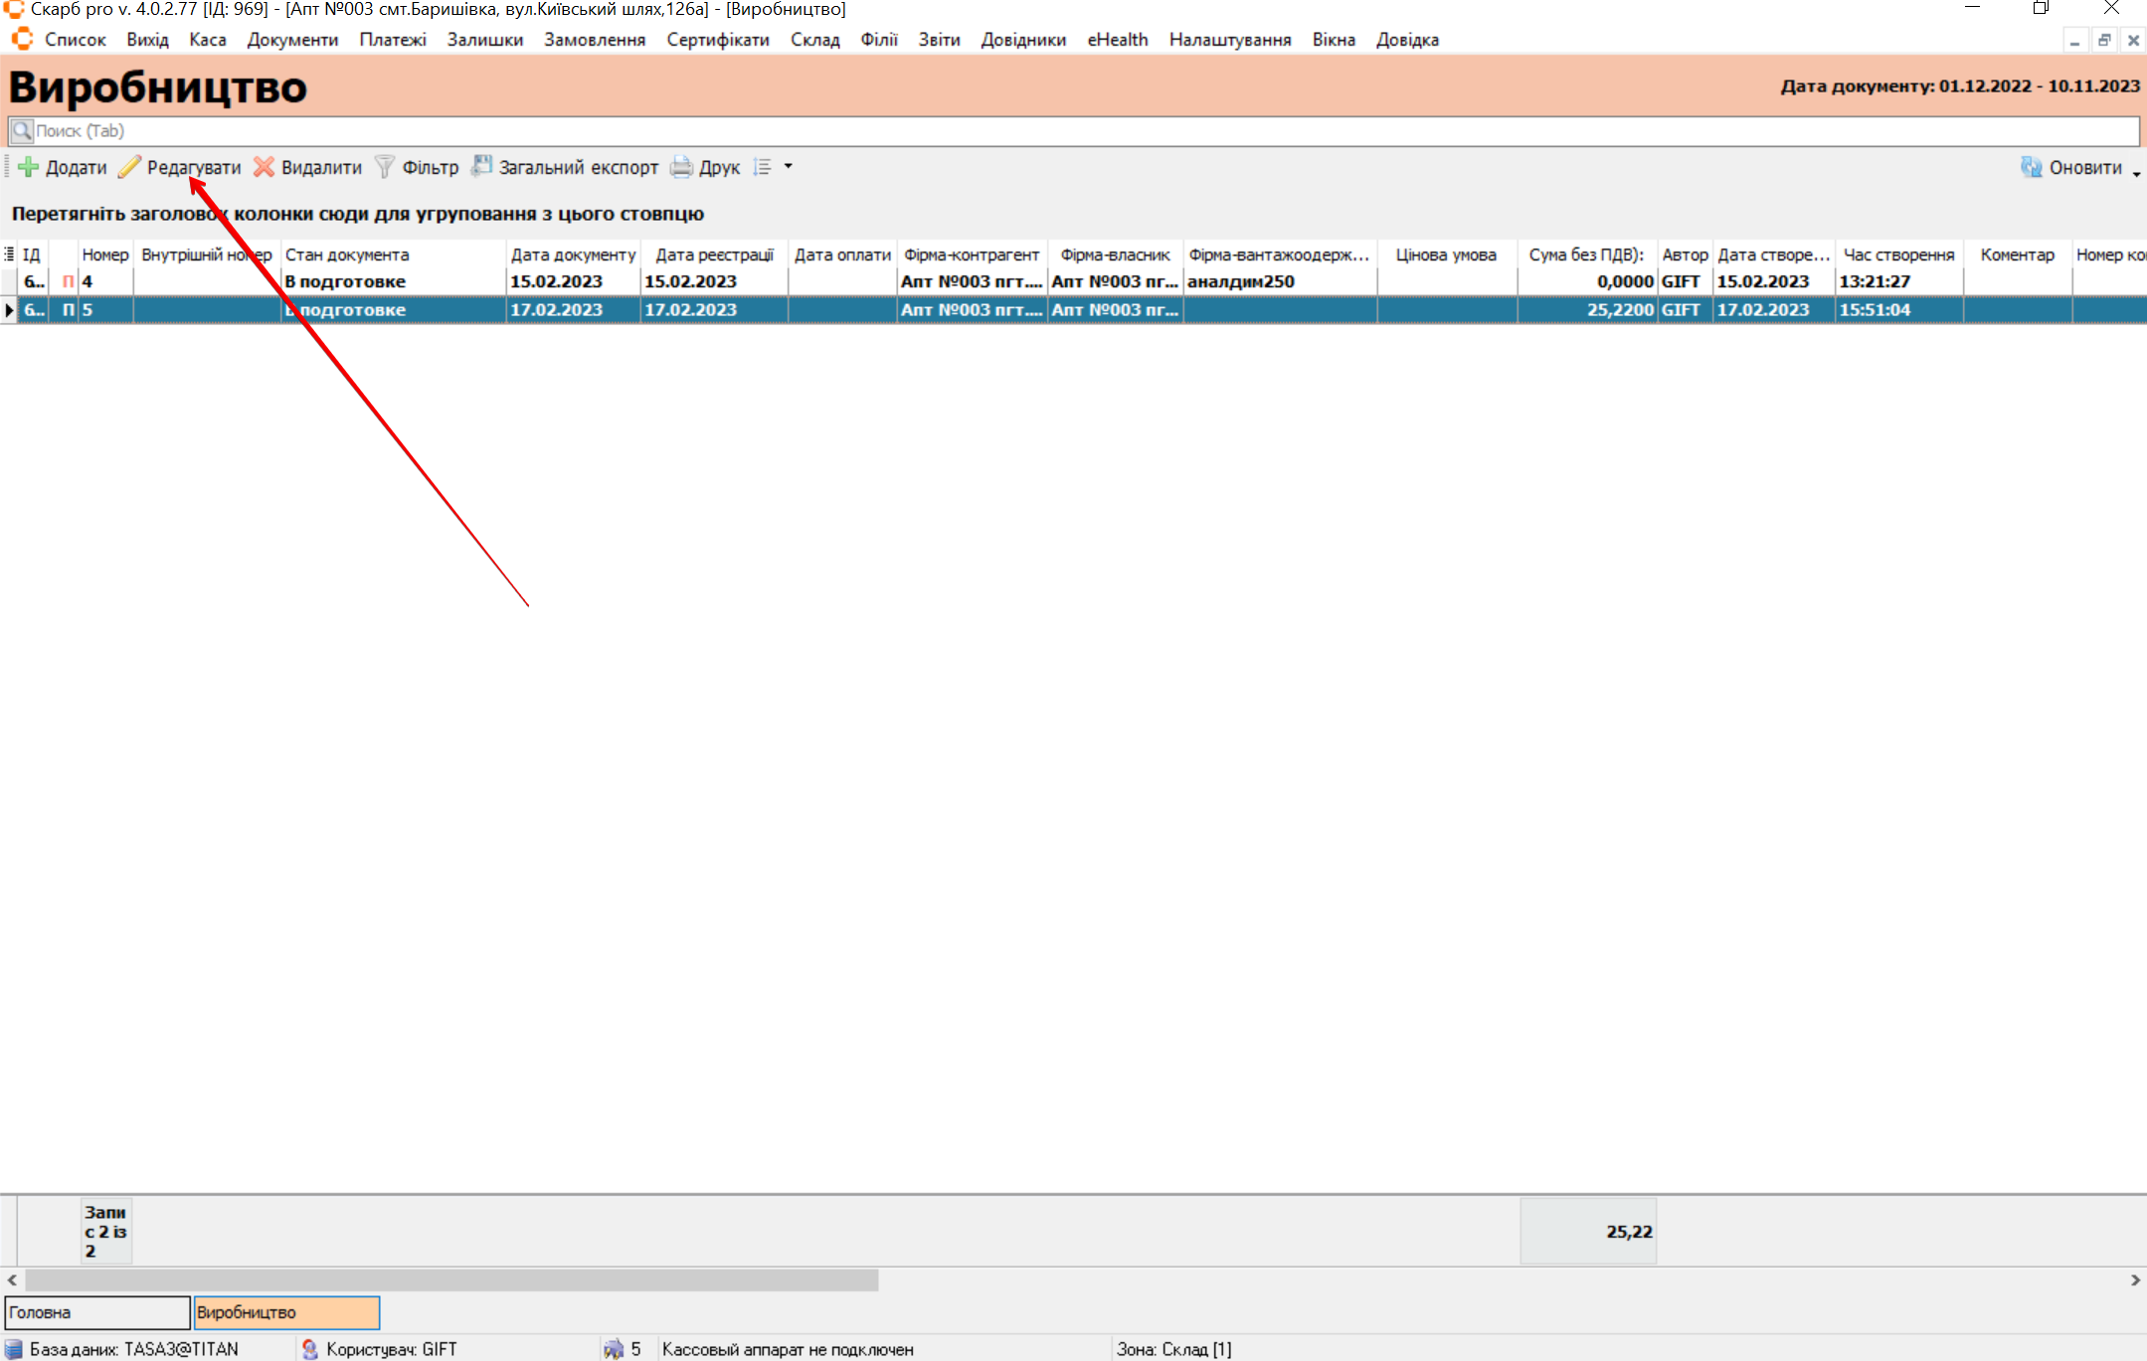Click the column chooser grid icon
Screen dimensions: 2147x1361
pos(9,255)
